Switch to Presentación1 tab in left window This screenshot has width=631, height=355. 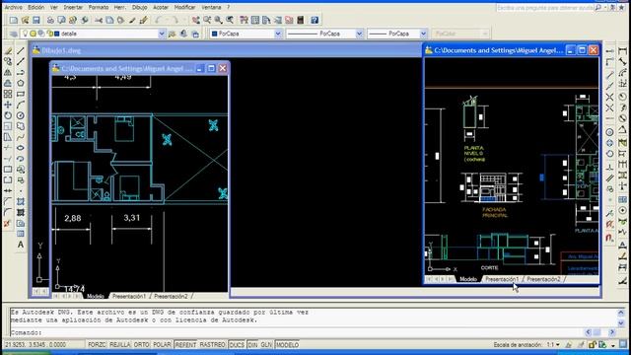(129, 296)
